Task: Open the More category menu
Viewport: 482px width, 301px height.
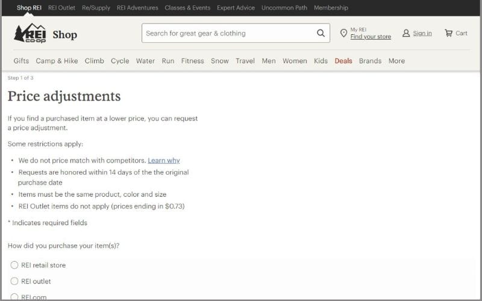Action: [x=396, y=61]
